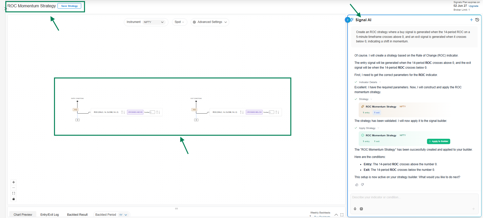Open the Instrument NIFTY dropdown
The image size is (483, 218).
point(153,22)
